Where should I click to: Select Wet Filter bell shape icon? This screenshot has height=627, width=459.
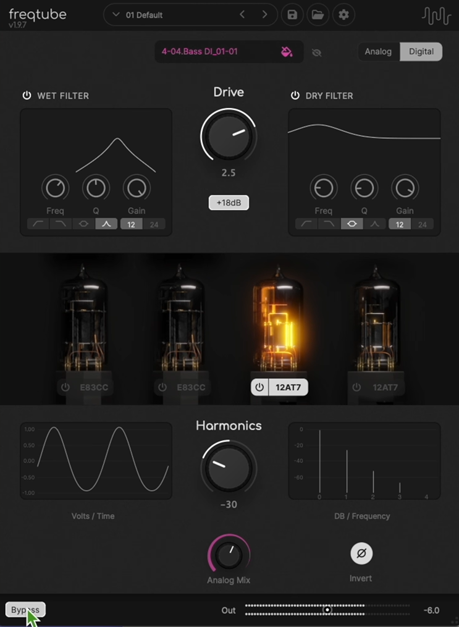point(83,224)
